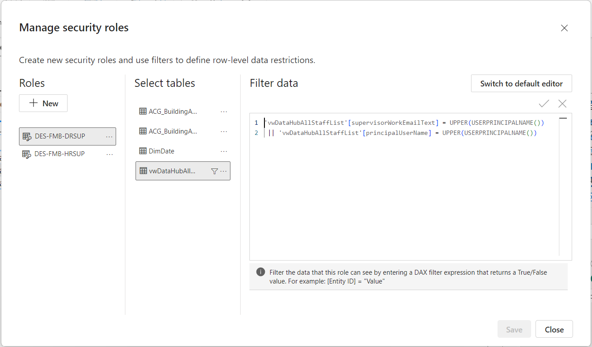Click the 'Filter data' heading

(274, 83)
